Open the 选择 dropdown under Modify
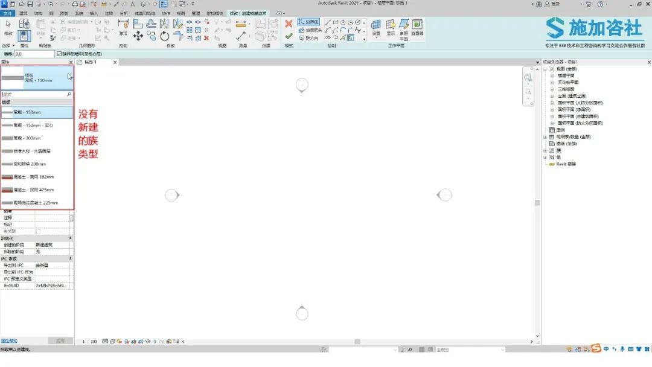Viewport: 652px width, 367px height. (x=8, y=46)
